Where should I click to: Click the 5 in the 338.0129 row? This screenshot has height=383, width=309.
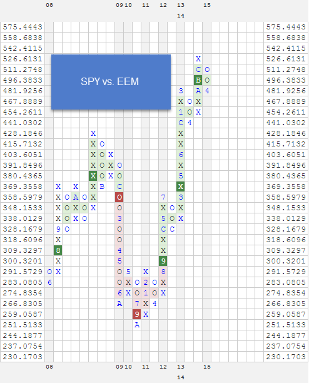tap(163, 218)
